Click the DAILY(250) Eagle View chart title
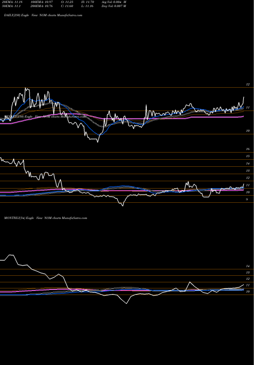 [43, 15]
